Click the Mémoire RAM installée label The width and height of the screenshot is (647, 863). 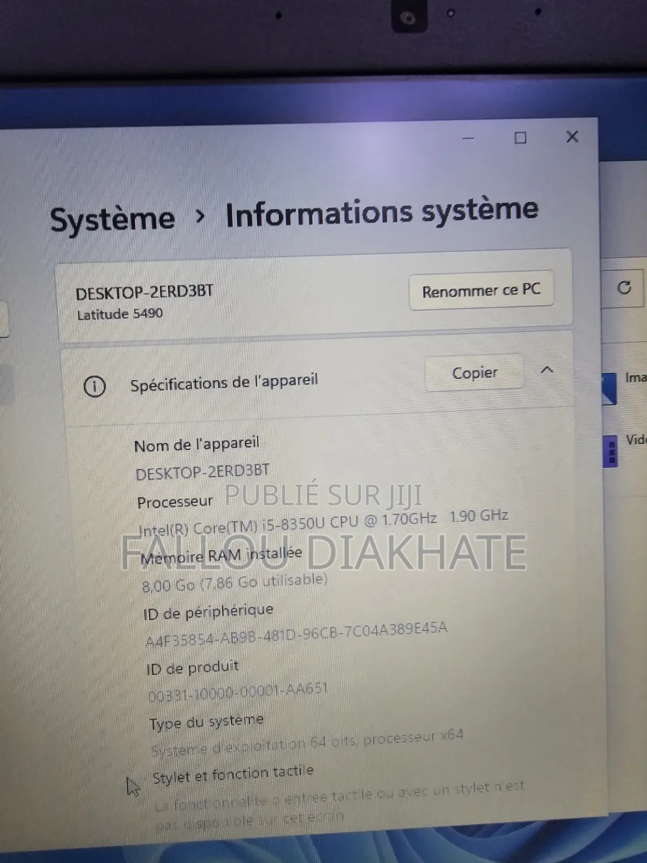tap(221, 555)
